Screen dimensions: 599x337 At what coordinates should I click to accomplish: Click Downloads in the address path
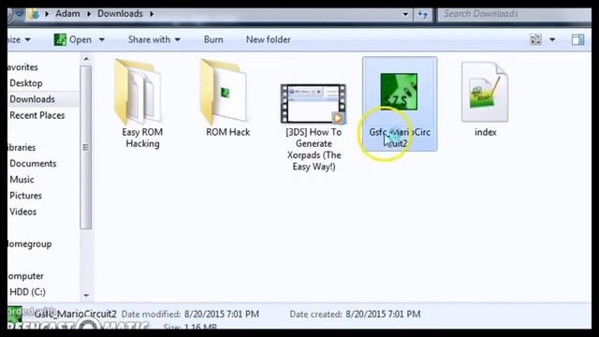point(120,14)
